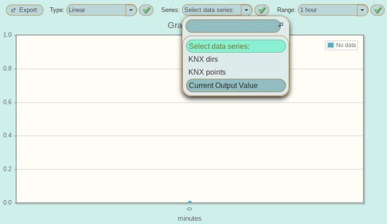Click the No data legend color swatch

click(330, 45)
